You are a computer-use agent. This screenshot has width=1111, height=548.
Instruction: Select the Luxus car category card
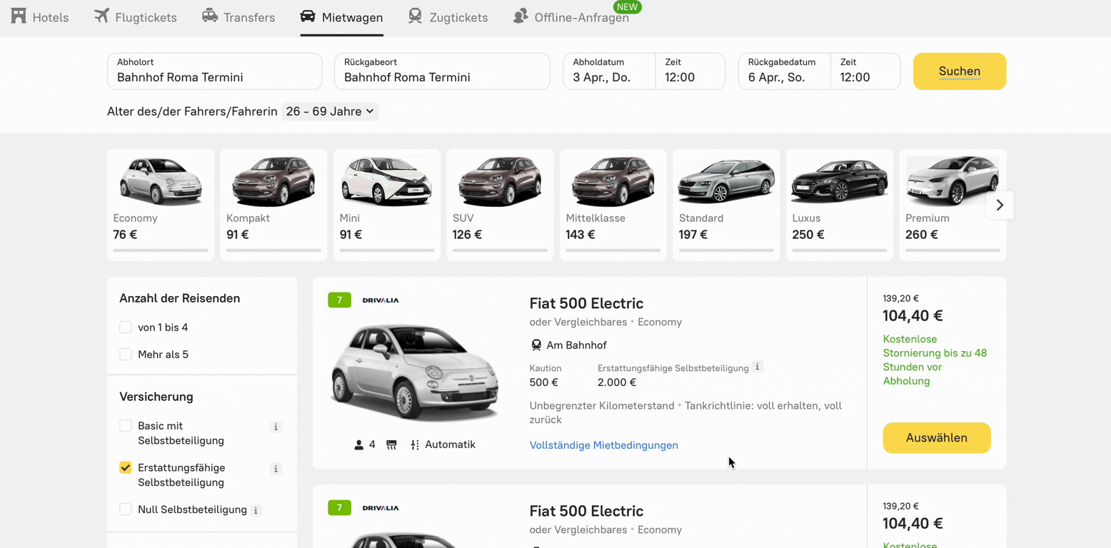coord(839,204)
